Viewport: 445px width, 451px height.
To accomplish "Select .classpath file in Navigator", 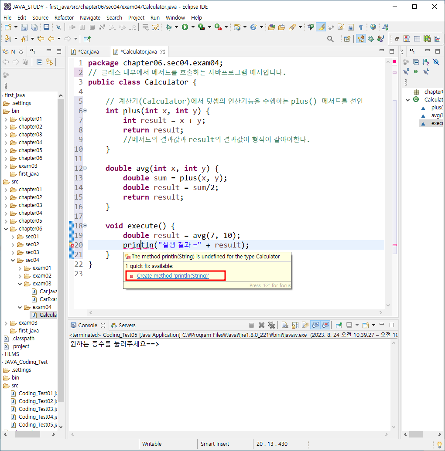I will (x=20, y=339).
